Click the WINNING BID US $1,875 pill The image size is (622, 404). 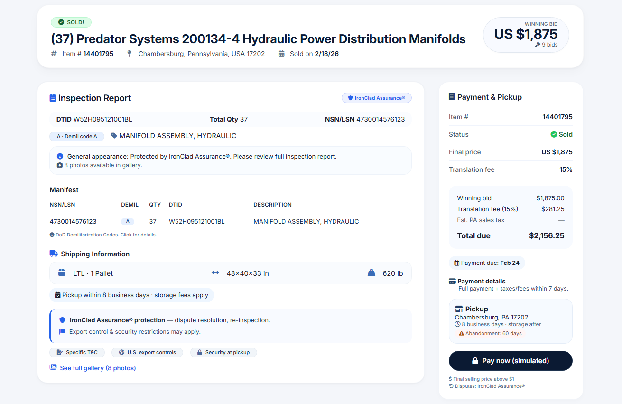tap(526, 35)
